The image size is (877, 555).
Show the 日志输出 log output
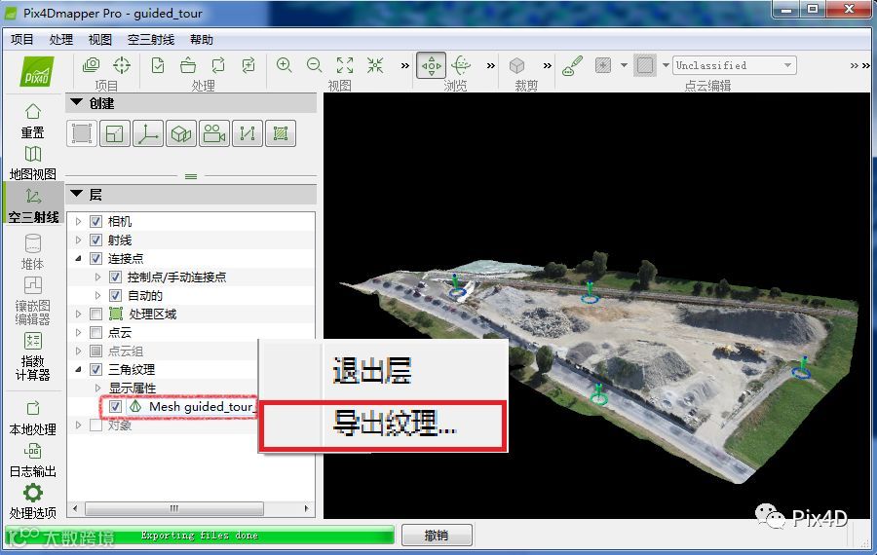point(32,461)
